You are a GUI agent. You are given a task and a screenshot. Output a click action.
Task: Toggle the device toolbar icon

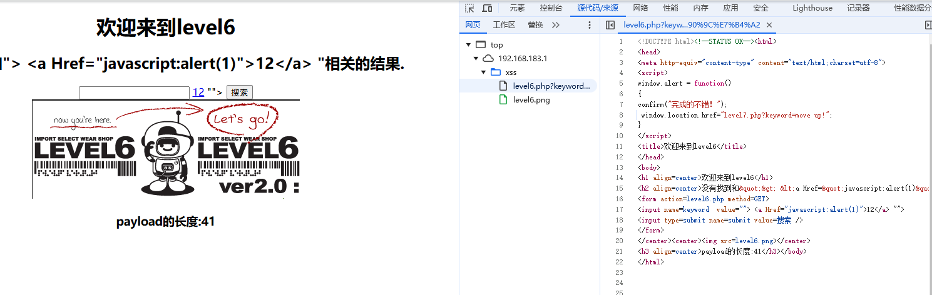click(x=487, y=8)
